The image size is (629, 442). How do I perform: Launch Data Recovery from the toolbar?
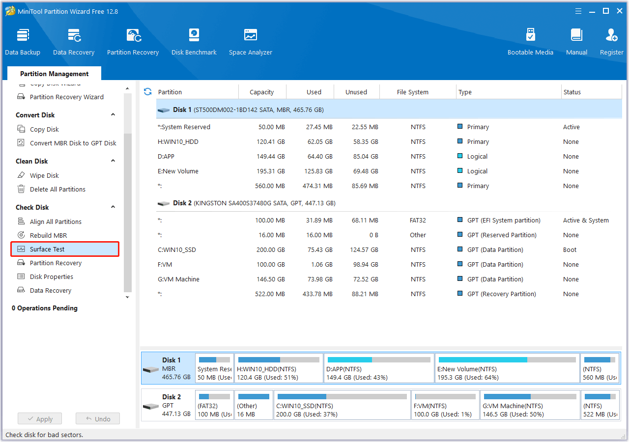click(74, 42)
